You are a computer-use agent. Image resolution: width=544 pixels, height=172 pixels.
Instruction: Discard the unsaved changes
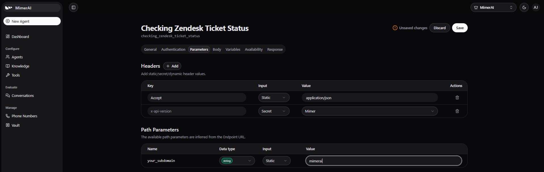[439, 28]
